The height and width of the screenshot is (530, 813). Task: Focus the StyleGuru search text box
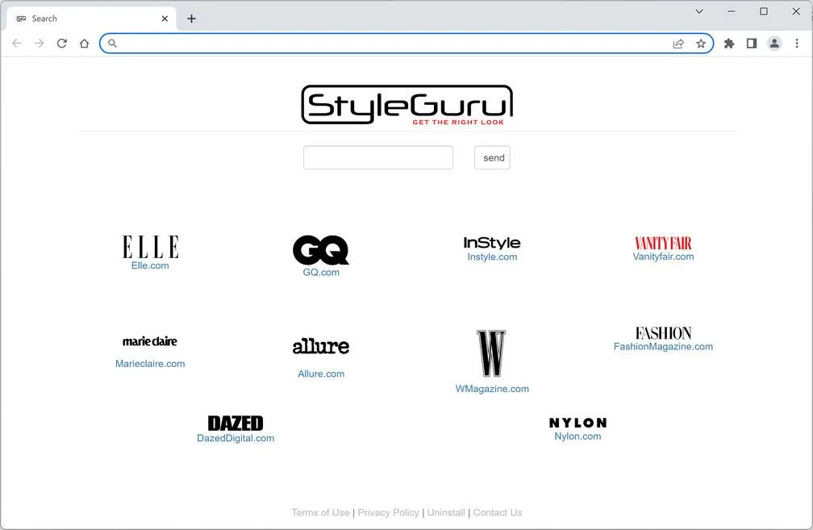tap(378, 157)
